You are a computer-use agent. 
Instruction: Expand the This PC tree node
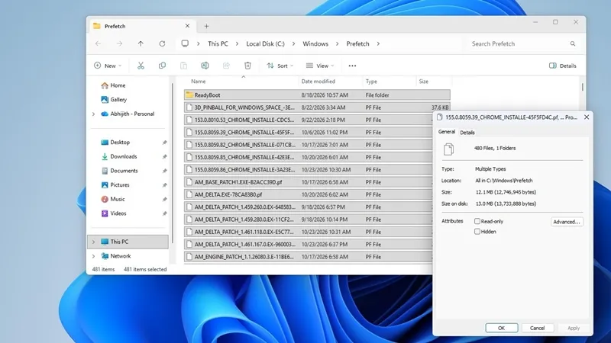click(x=93, y=242)
